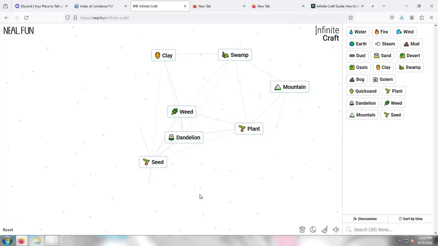438x246 pixels.
Task: Pick Swamp from the sidebar list
Action: click(x=410, y=67)
